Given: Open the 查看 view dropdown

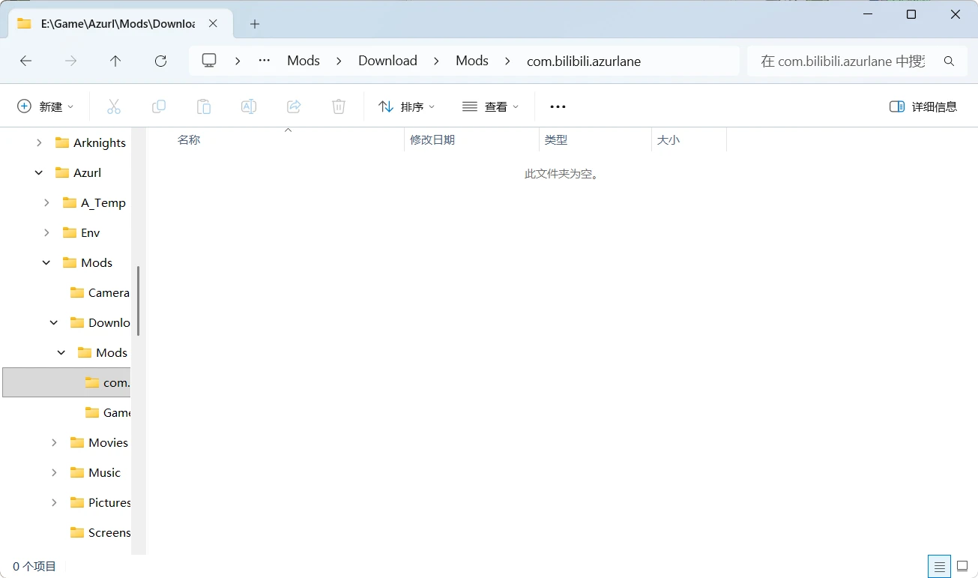Looking at the screenshot, I should [x=491, y=106].
